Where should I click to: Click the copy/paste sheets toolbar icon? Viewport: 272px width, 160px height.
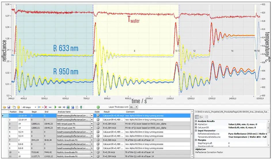pyautogui.click(x=14, y=107)
